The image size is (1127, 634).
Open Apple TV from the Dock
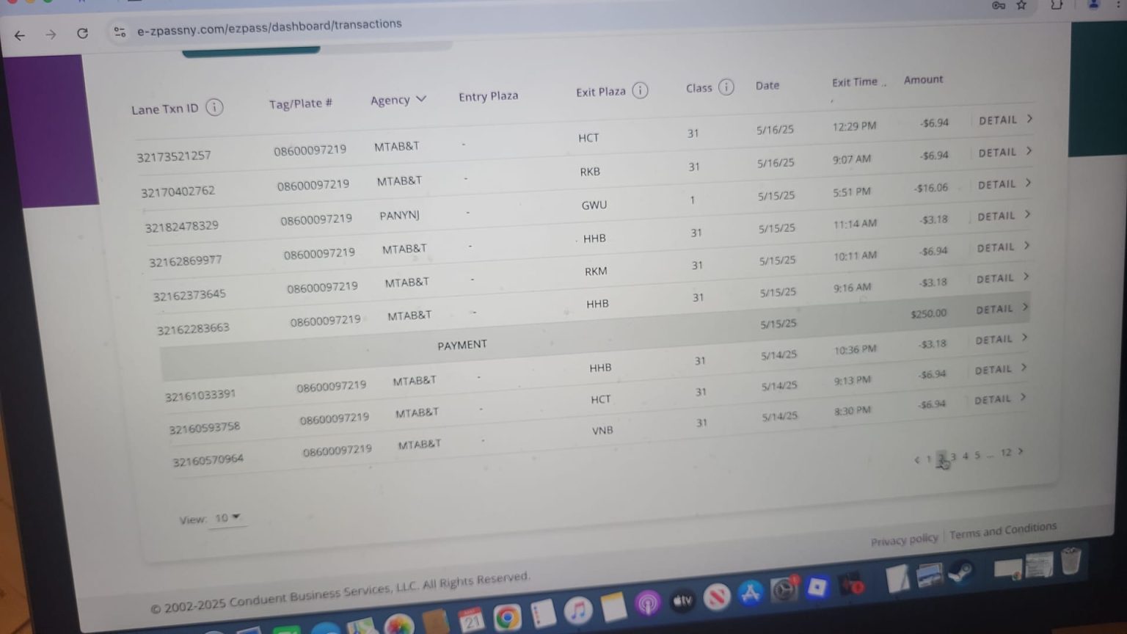coord(682,601)
